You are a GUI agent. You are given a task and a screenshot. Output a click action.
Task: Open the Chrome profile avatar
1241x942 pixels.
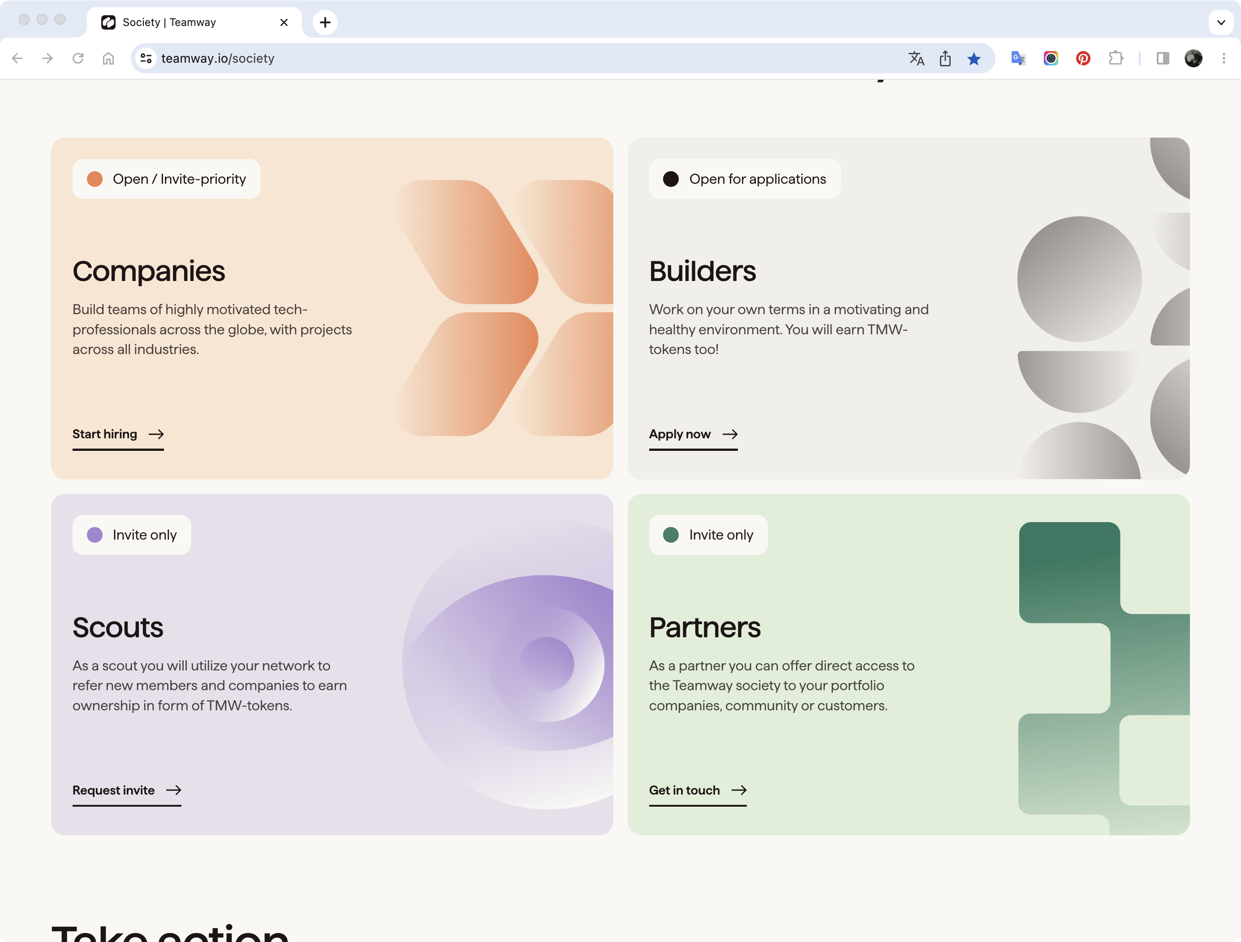coord(1194,58)
